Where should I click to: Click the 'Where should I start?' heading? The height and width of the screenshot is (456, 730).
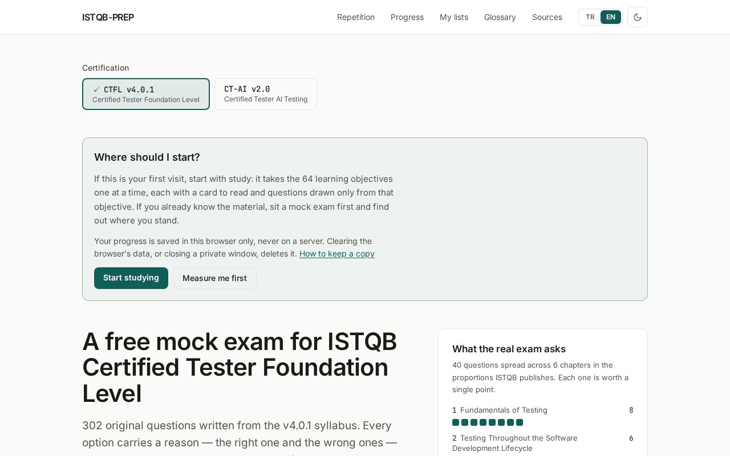tap(147, 157)
